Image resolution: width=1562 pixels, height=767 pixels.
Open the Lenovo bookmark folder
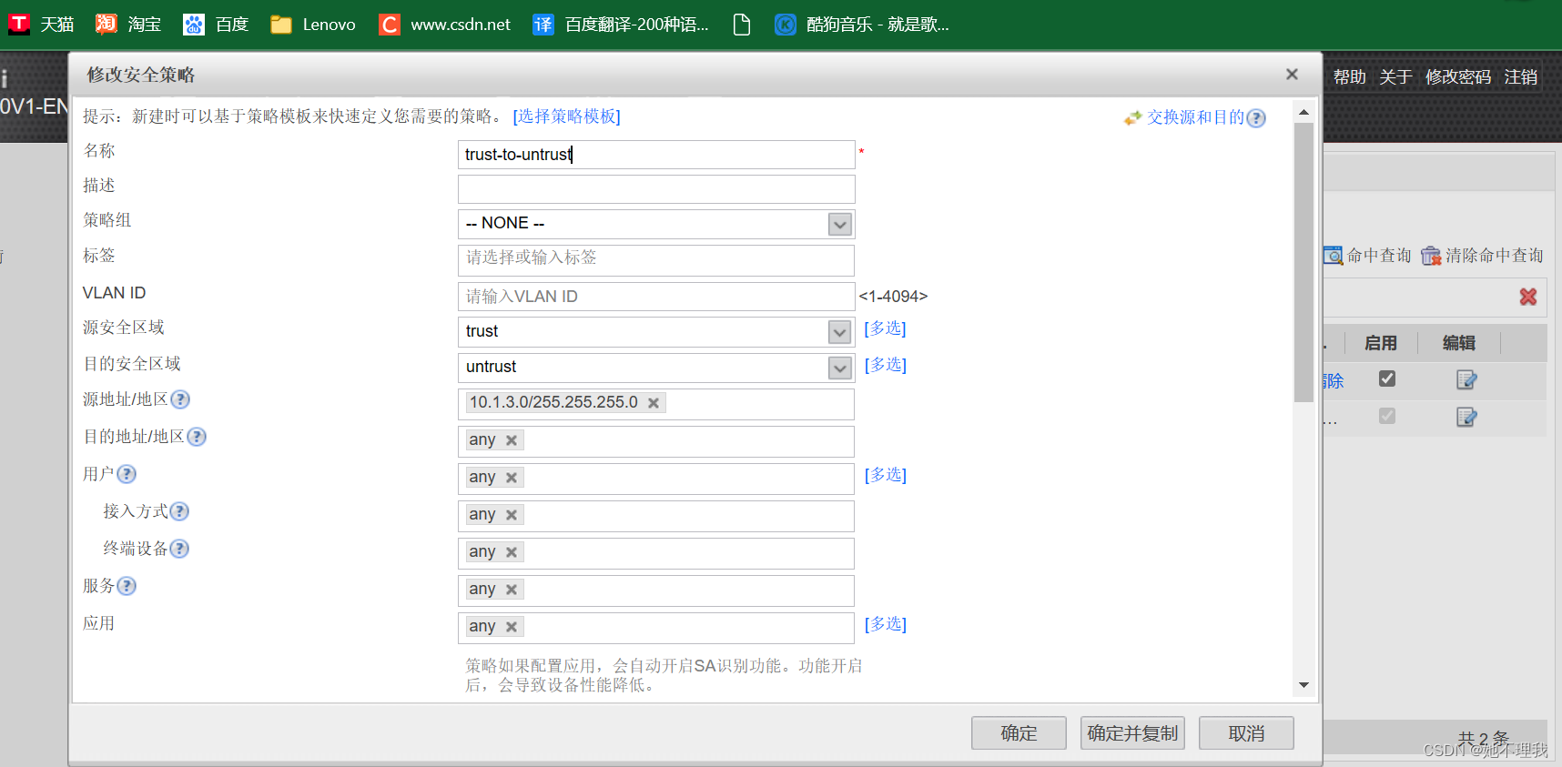pyautogui.click(x=313, y=25)
